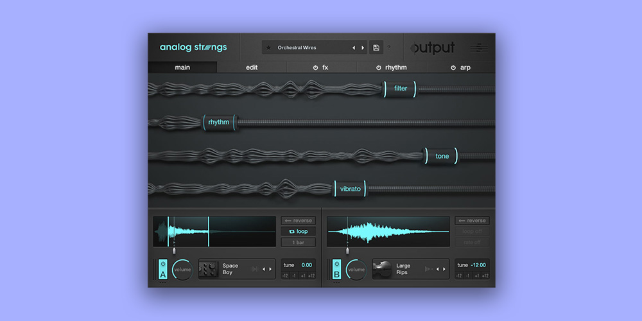Go to previous preset with left arrow
This screenshot has height=321, width=642.
click(x=354, y=48)
